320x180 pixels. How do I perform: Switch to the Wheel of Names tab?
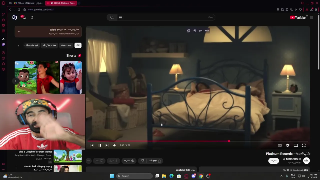[x=28, y=3]
